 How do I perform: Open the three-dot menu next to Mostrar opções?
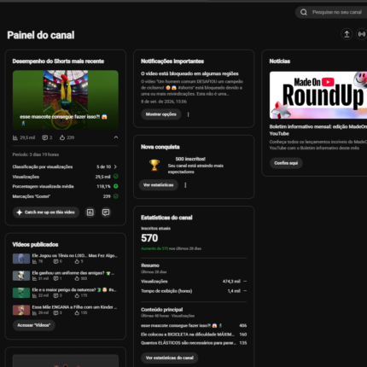(x=188, y=114)
